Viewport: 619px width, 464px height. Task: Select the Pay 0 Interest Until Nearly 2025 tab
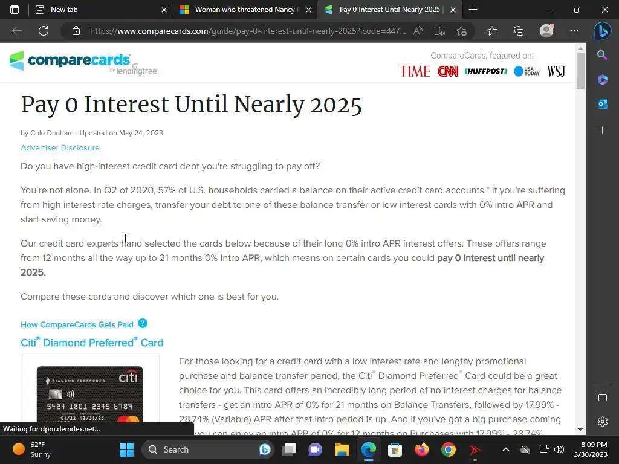389,10
